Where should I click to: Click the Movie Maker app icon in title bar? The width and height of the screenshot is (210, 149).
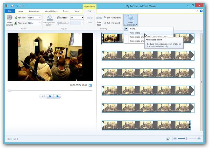point(6,6)
